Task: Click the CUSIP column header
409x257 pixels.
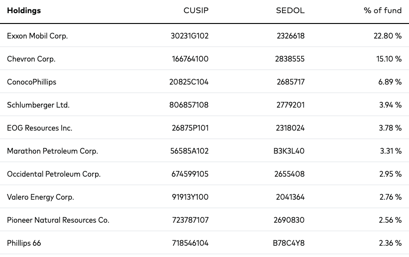Action: click(x=196, y=11)
